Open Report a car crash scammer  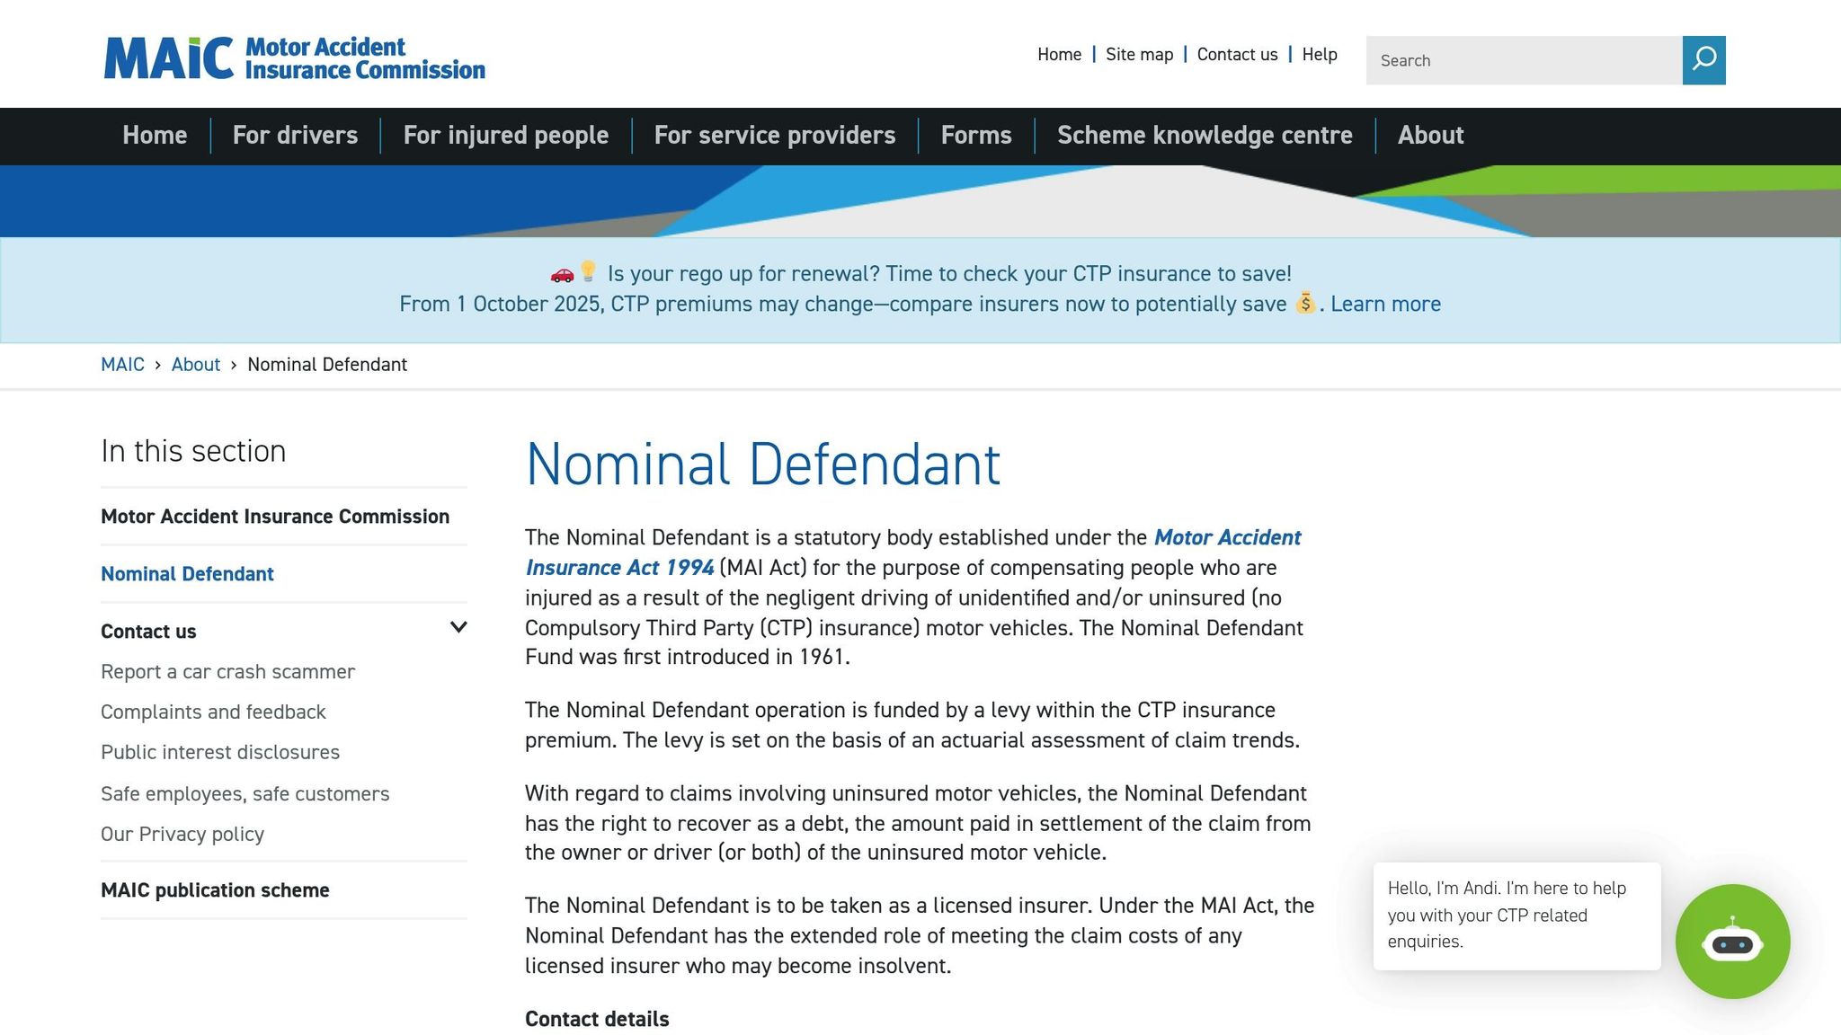(x=227, y=672)
